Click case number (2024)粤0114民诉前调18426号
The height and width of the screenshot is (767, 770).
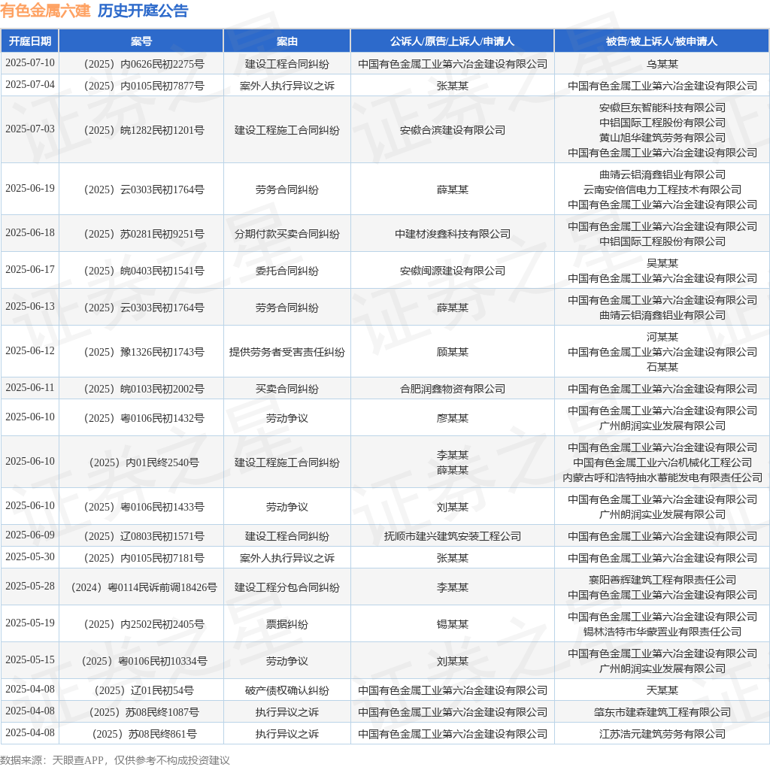point(144,587)
